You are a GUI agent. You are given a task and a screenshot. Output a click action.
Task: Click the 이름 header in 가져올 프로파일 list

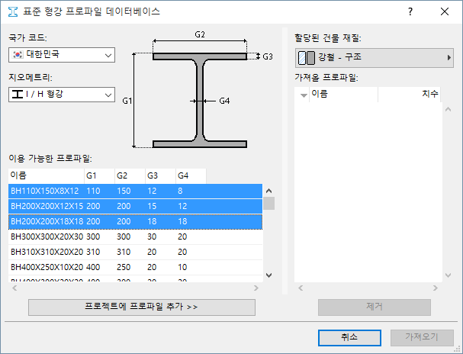(343, 95)
